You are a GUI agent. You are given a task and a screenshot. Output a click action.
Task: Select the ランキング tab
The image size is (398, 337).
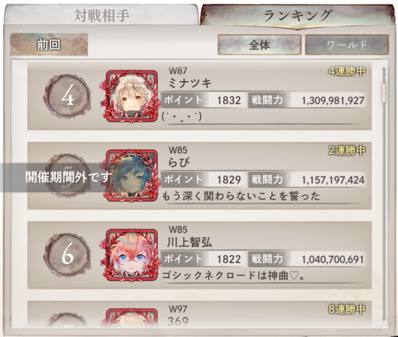[297, 15]
